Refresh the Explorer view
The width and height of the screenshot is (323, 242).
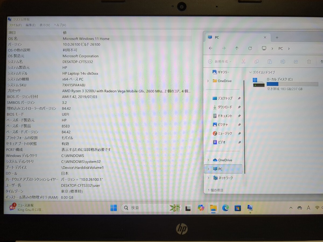[x=250, y=48]
